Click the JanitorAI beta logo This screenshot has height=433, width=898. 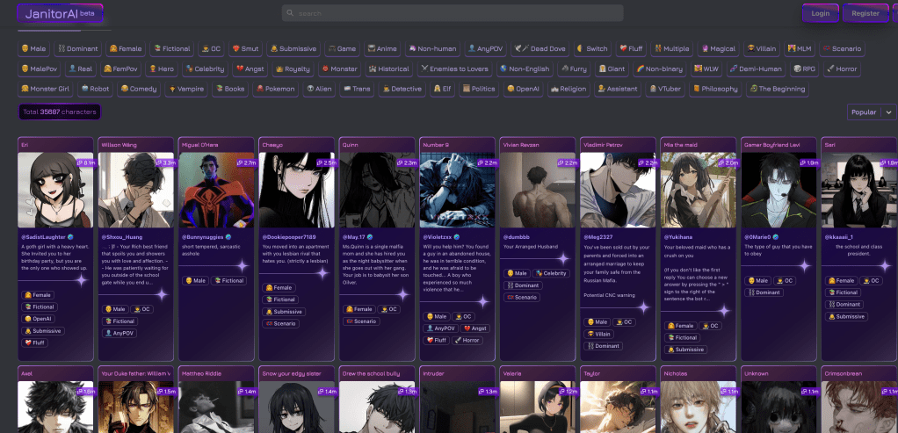60,14
